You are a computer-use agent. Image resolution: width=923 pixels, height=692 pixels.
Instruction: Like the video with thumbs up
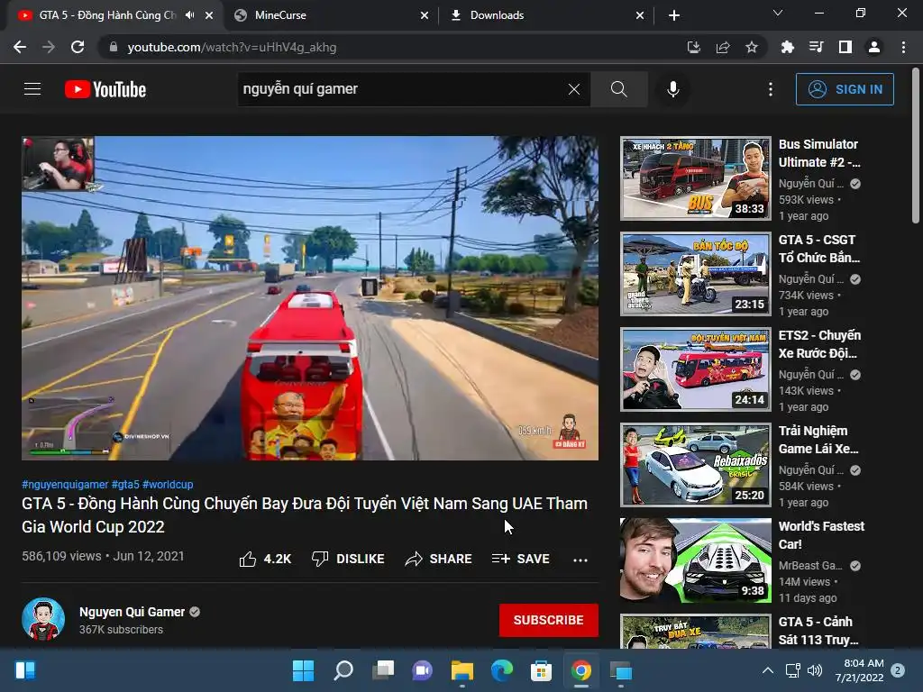click(265, 559)
